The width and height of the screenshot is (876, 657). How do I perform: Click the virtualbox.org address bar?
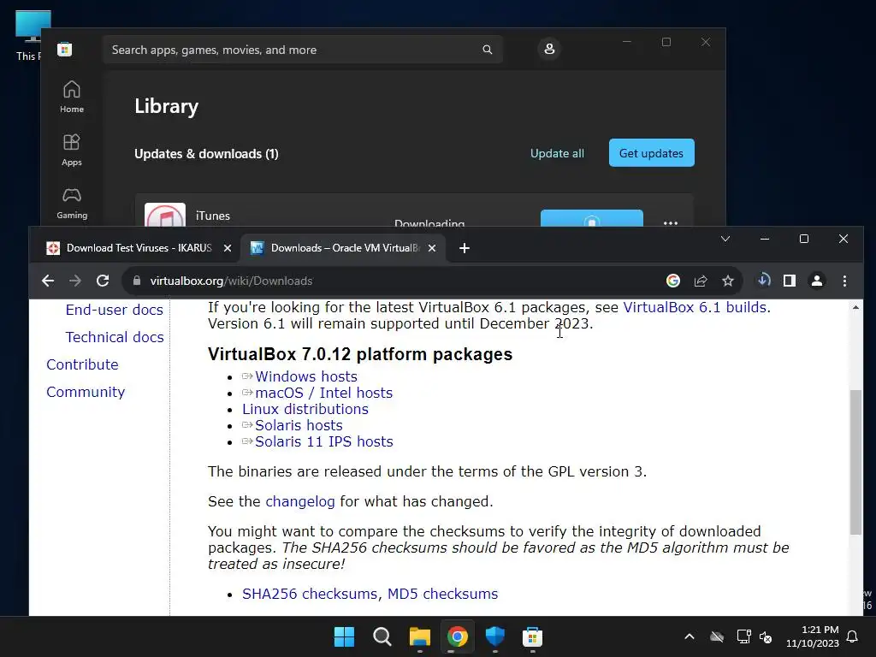click(391, 281)
